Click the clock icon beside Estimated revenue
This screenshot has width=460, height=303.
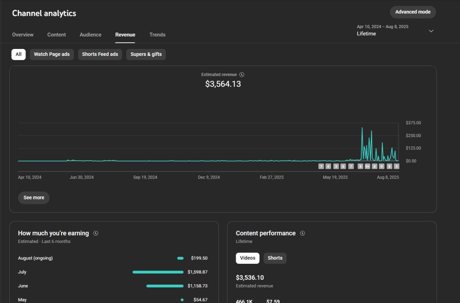tap(242, 74)
